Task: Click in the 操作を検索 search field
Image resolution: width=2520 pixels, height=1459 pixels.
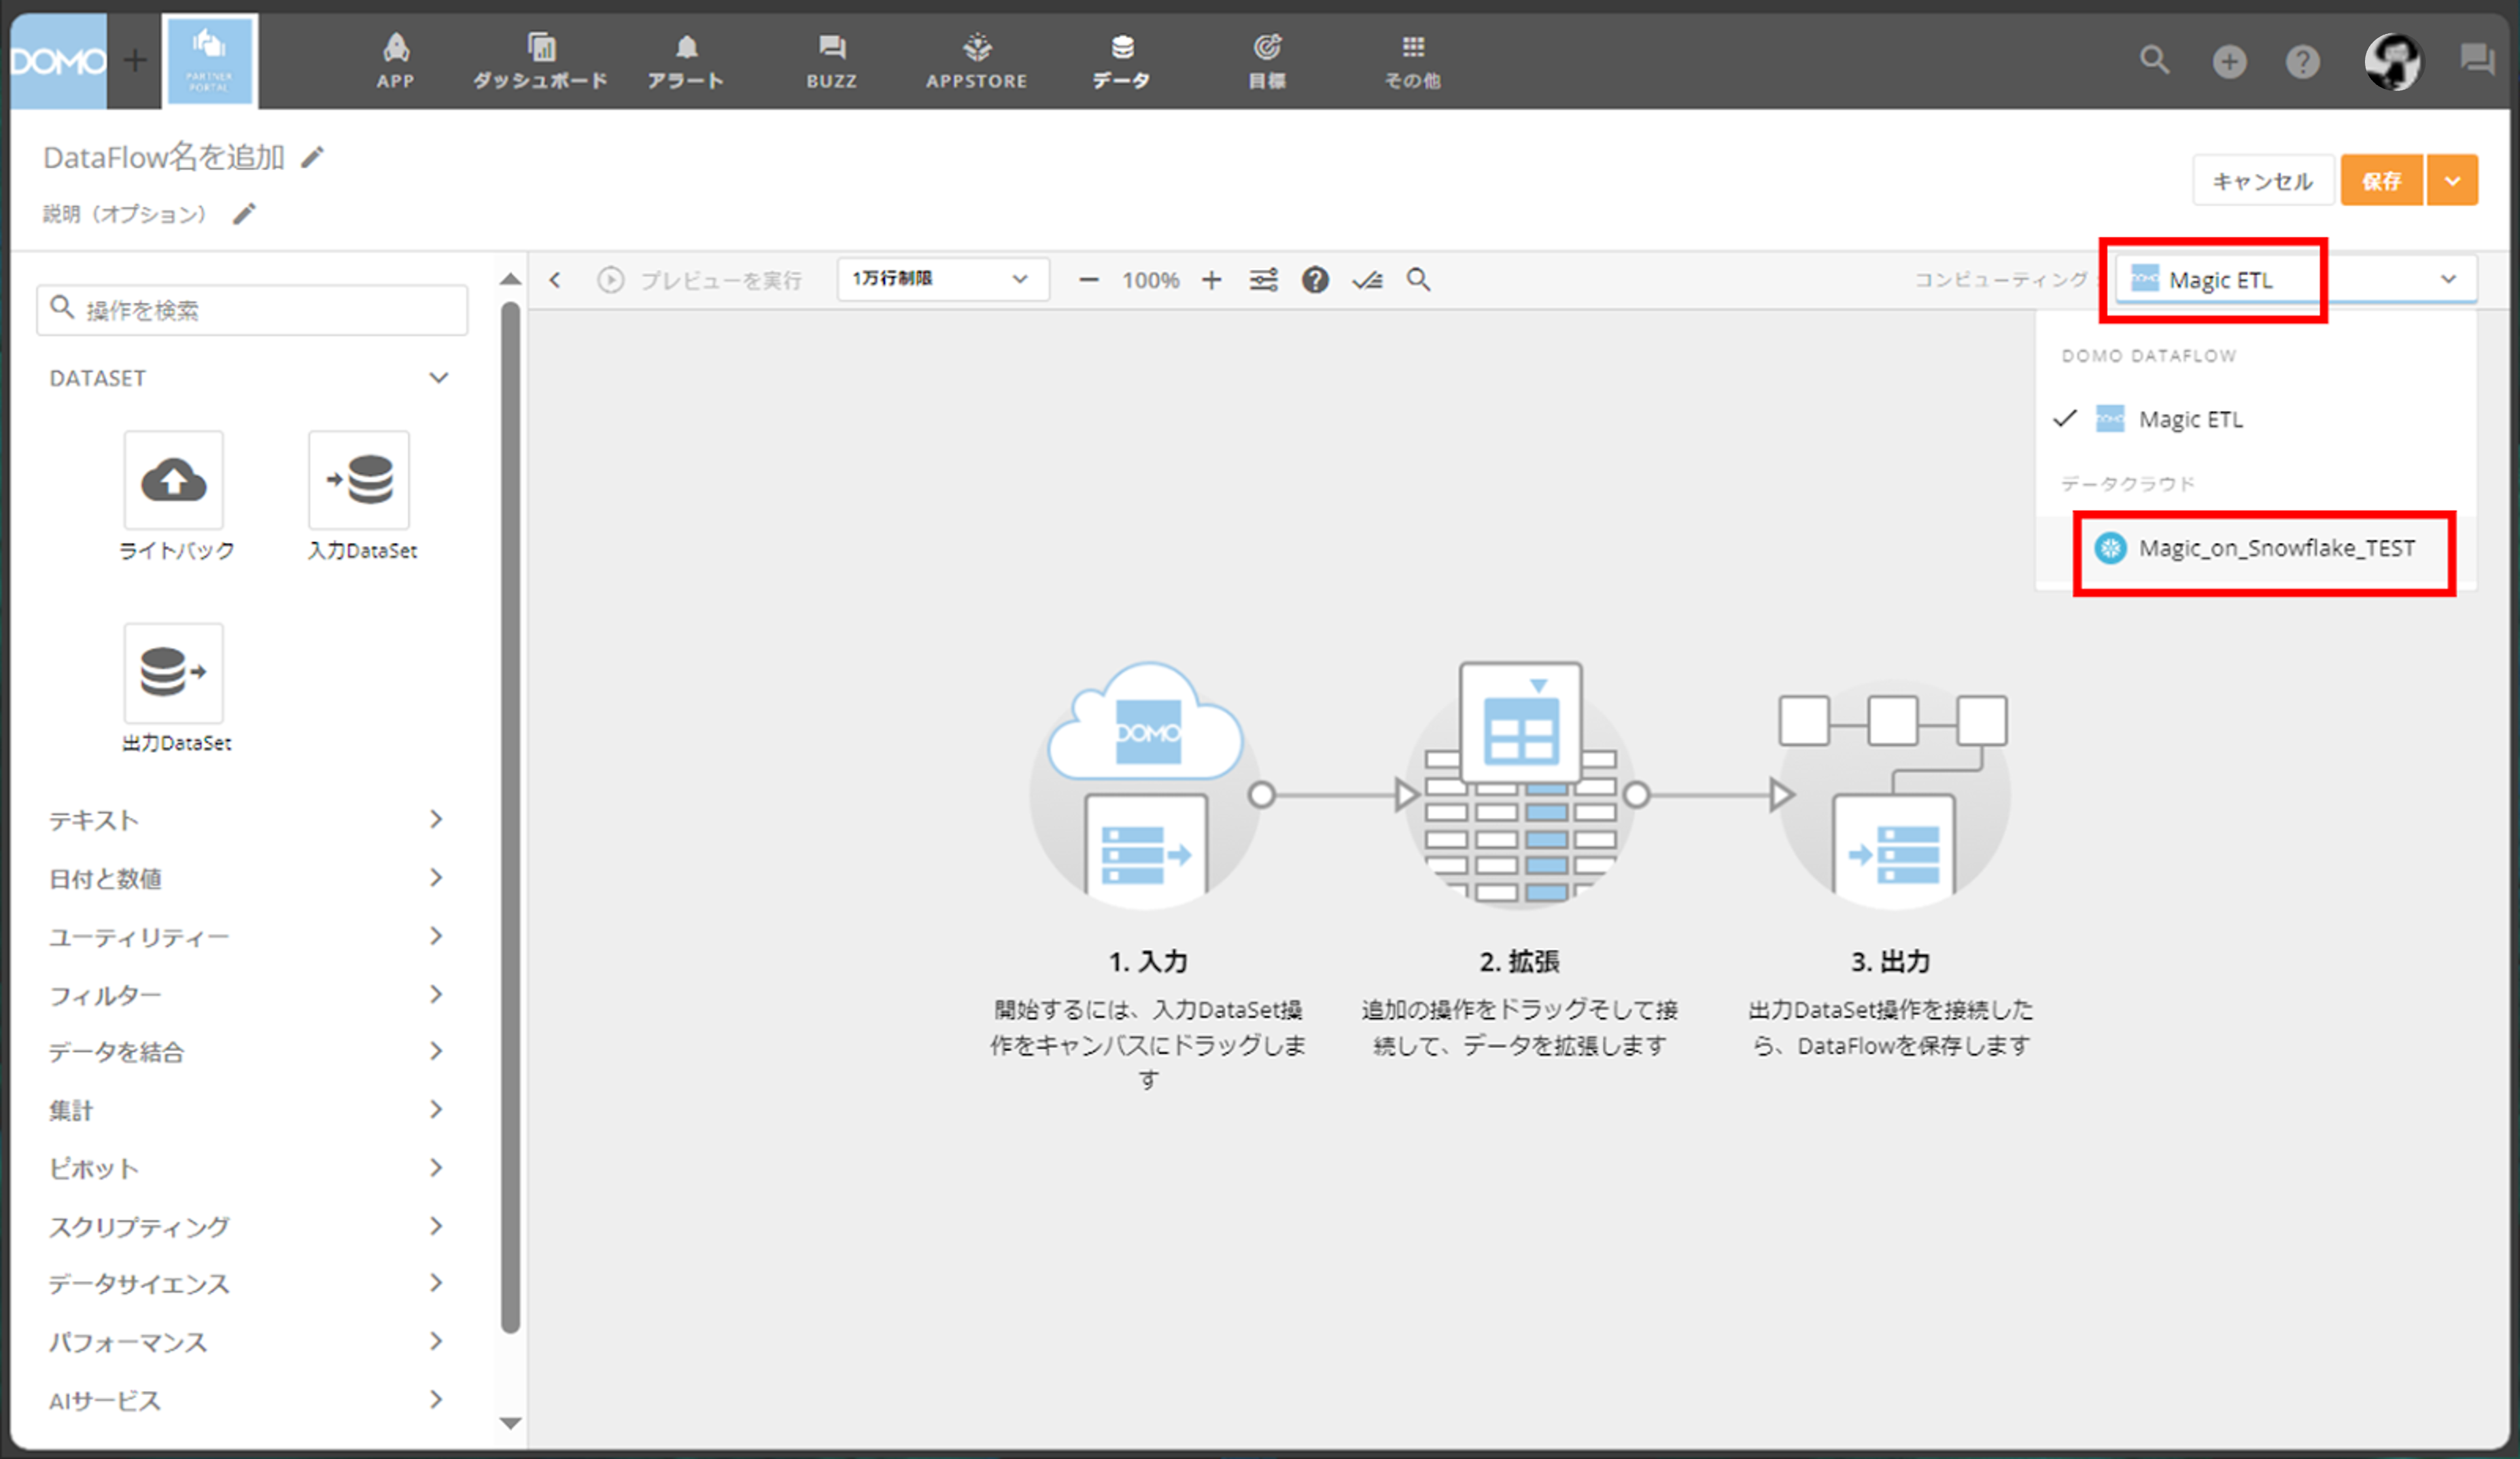Action: click(x=252, y=310)
